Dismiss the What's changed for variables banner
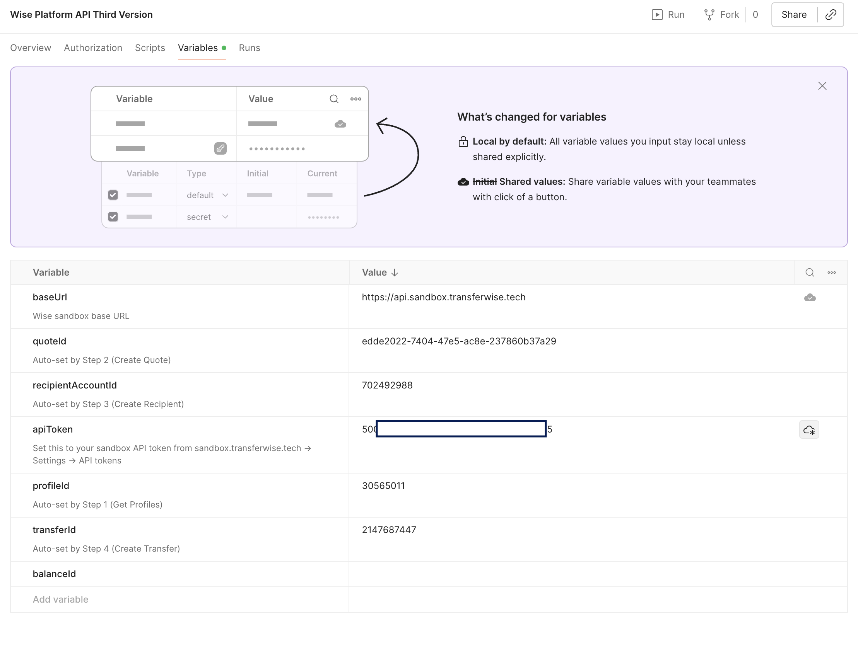The width and height of the screenshot is (858, 661). [822, 86]
